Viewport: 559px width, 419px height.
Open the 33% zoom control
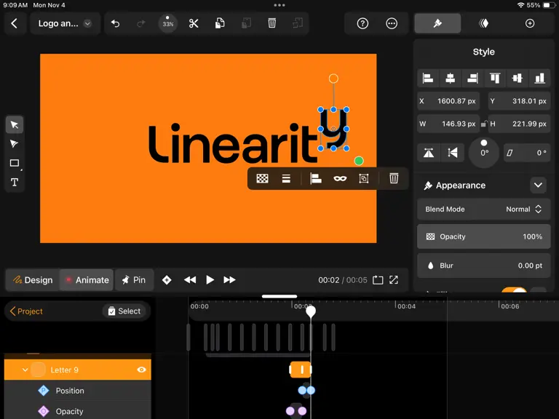coord(168,23)
